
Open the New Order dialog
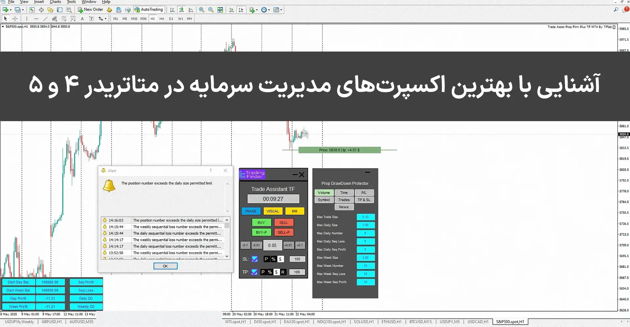[x=90, y=10]
